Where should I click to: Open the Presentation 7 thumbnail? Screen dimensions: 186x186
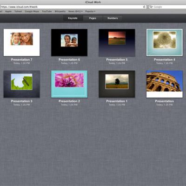(x=21, y=42)
